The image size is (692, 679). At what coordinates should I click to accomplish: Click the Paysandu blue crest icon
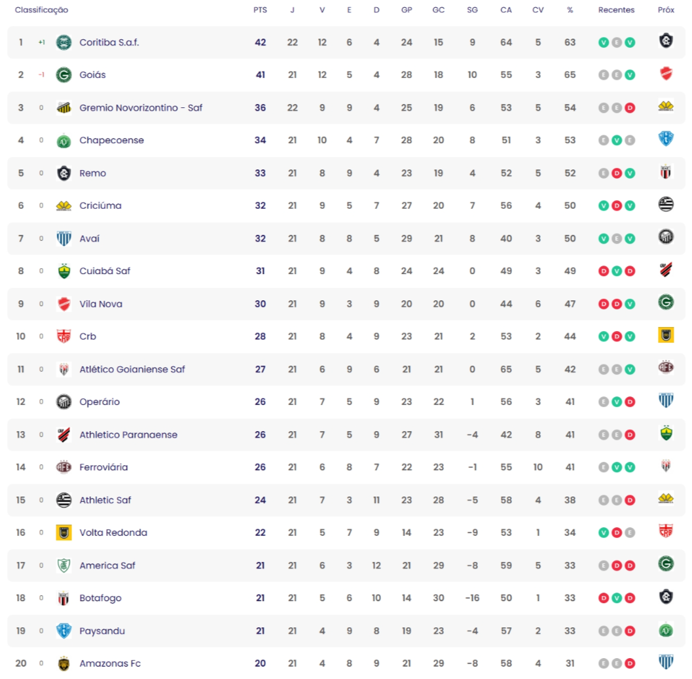click(64, 631)
